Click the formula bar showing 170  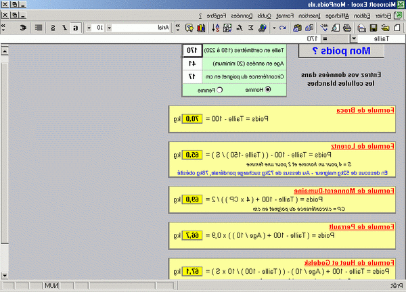160,39
